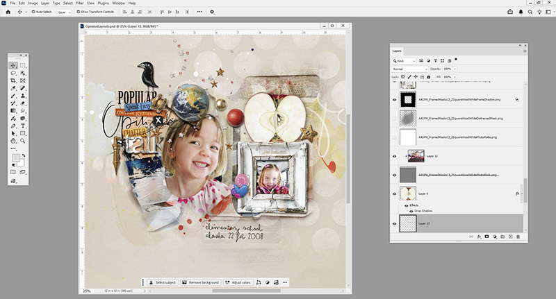Screen dimensions: 556x299
Task: Select the Frame tool
Action: 23,80
